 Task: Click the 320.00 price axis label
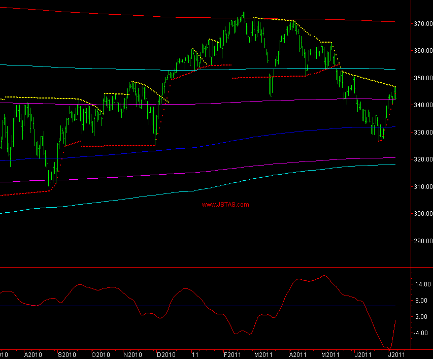tap(422, 159)
